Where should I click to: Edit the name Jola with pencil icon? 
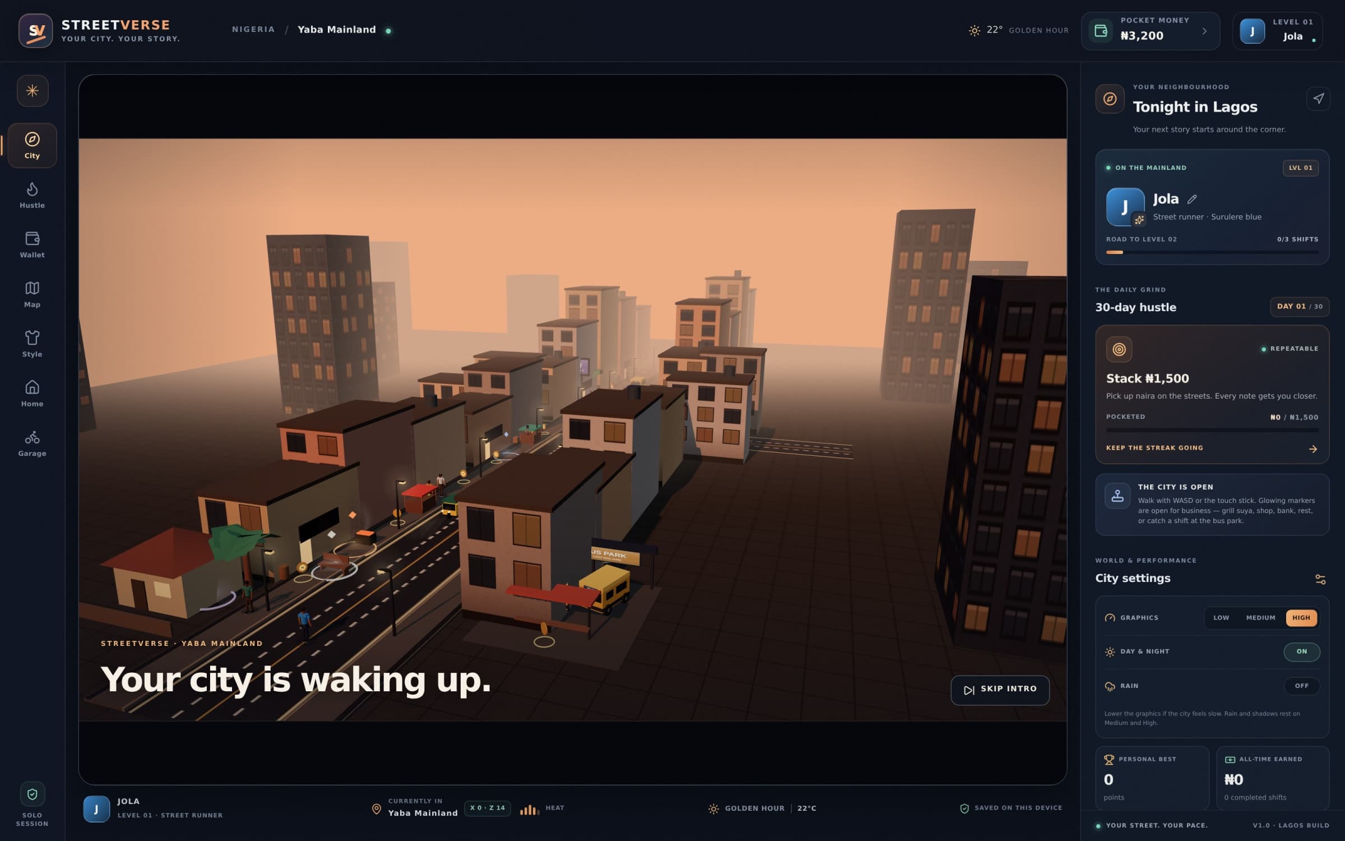coord(1192,199)
